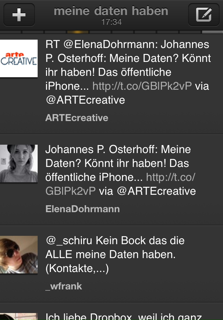Open the avatar of the Dropbox tweet author

tap(19, 317)
